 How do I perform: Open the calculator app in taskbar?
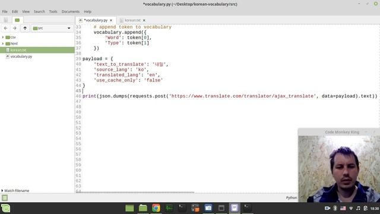point(195,208)
